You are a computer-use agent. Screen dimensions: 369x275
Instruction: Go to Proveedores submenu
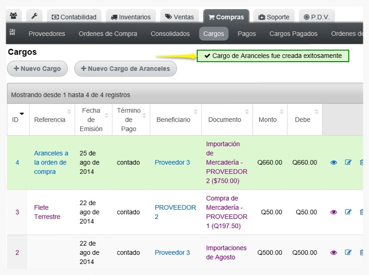tap(47, 34)
